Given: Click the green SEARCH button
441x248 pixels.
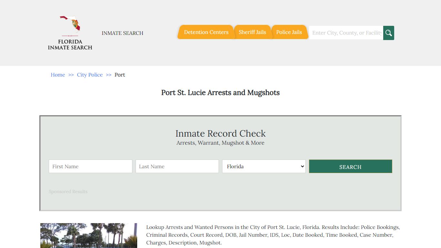Looking at the screenshot, I should [x=351, y=166].
